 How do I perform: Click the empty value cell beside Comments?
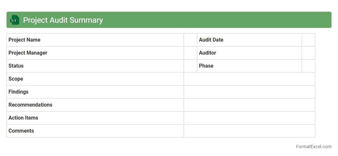pos(249,131)
